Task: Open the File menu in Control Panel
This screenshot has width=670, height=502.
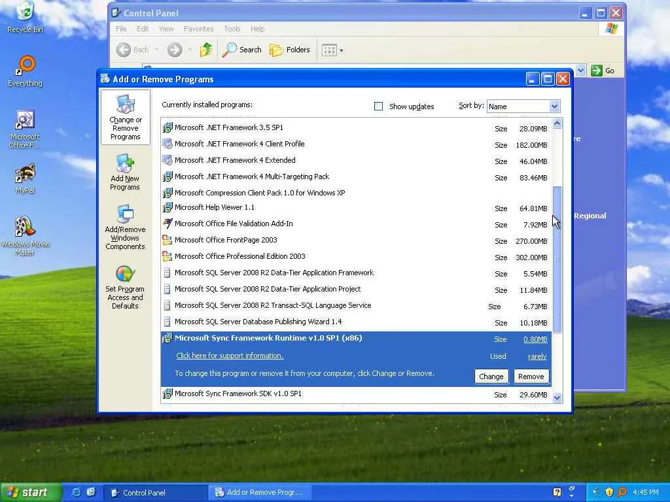Action: (121, 29)
